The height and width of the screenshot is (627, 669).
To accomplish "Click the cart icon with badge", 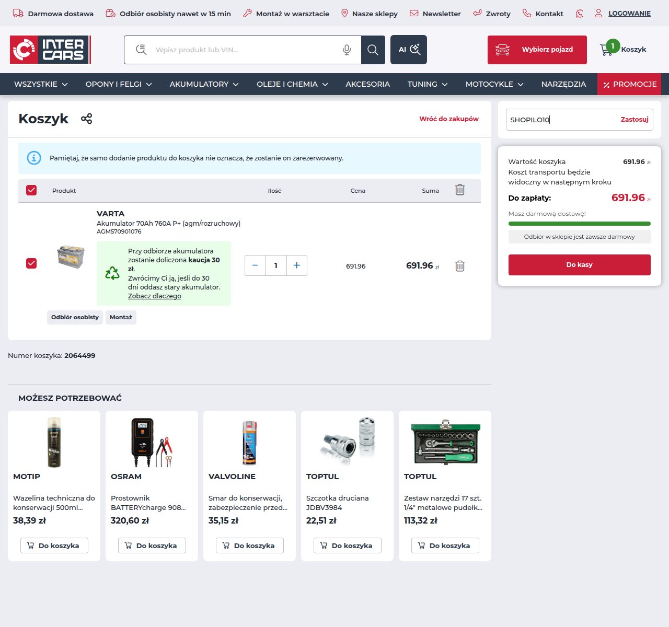I will coord(609,49).
